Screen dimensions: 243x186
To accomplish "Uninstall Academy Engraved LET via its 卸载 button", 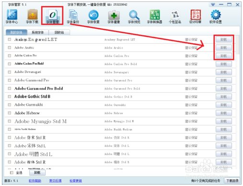I will pos(224,39).
